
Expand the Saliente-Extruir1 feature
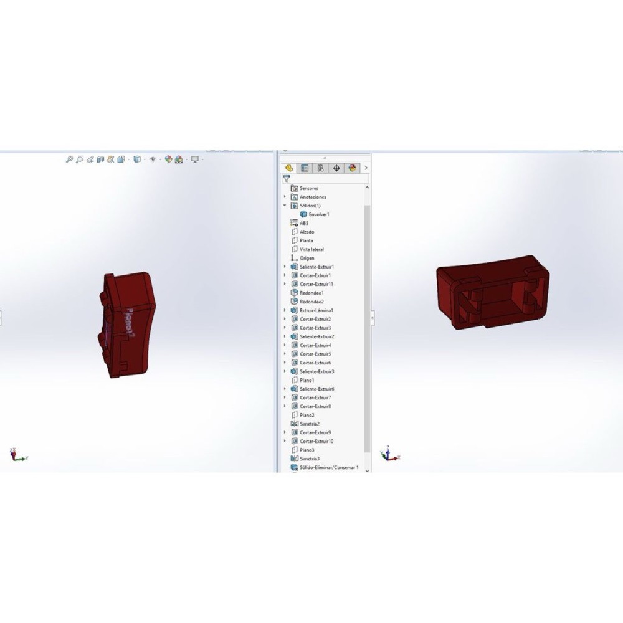coord(285,267)
